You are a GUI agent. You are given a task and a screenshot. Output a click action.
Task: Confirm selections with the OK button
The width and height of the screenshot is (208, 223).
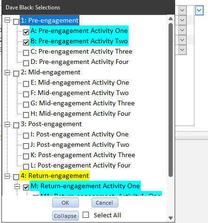tap(65, 203)
